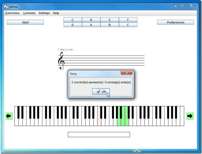Image resolution: width=202 pixels, height=154 pixels.
Task: Close the Sorry dialog with red X
Action: point(127,73)
